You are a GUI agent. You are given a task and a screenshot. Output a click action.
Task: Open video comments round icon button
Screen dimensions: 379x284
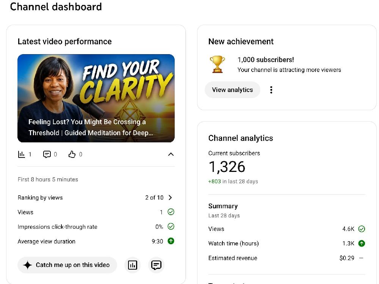point(156,265)
